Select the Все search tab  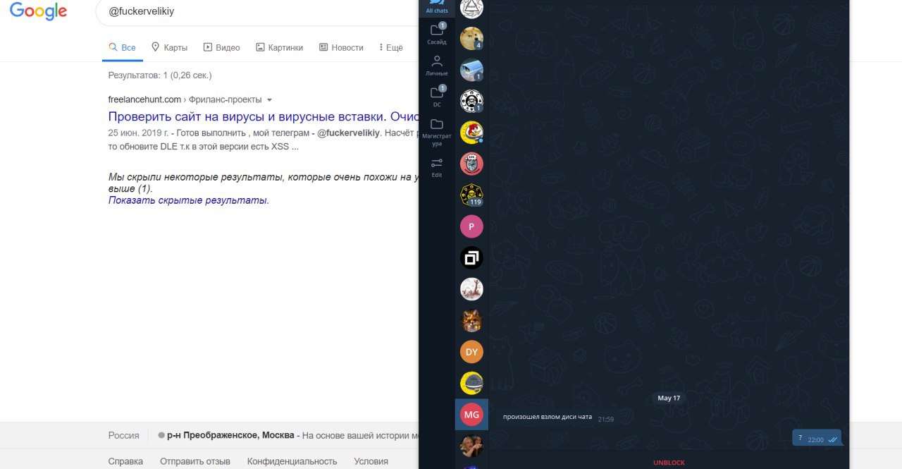[122, 47]
